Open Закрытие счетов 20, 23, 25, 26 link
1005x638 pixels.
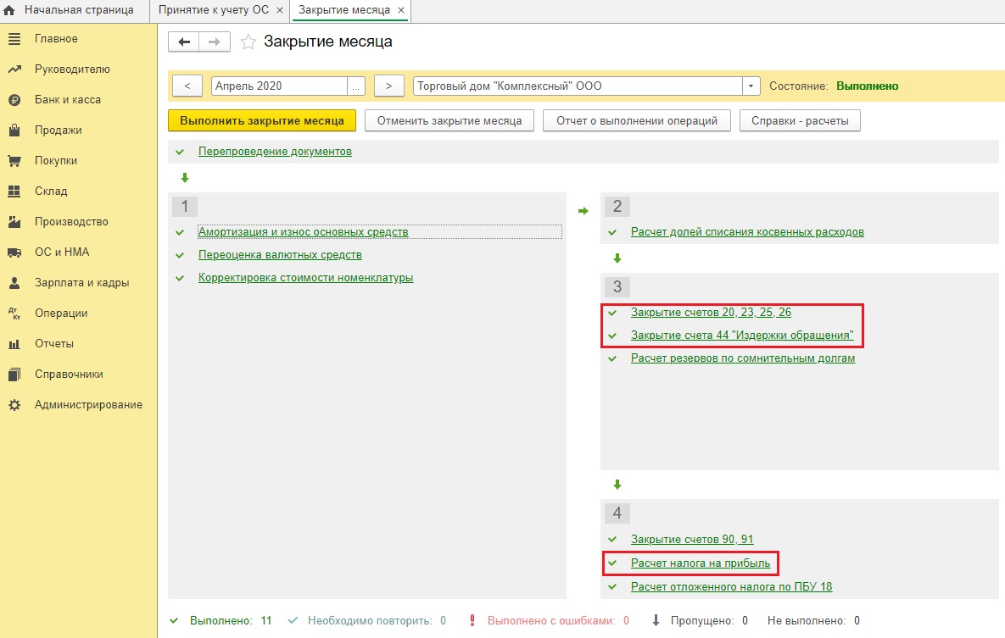pyautogui.click(x=711, y=313)
